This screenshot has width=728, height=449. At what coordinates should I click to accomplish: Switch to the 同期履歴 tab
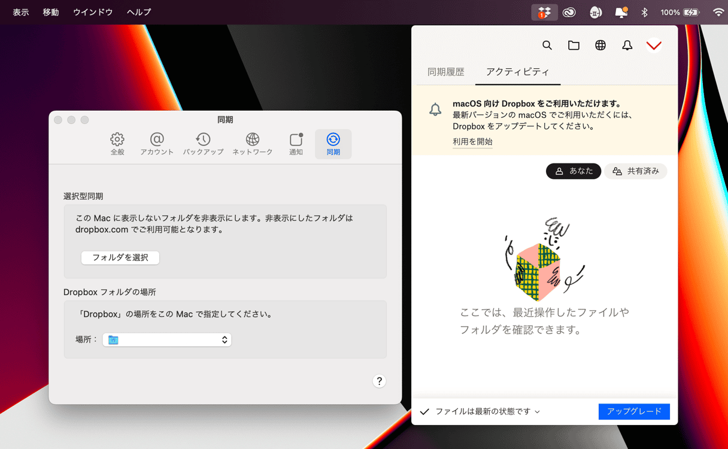[446, 72]
